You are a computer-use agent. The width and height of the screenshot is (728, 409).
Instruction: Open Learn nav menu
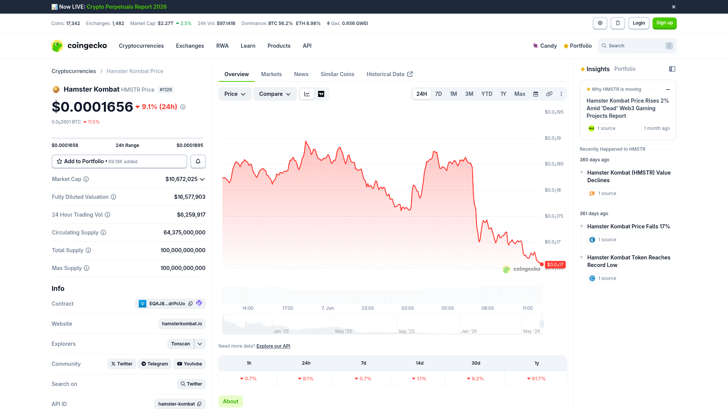[x=248, y=46]
